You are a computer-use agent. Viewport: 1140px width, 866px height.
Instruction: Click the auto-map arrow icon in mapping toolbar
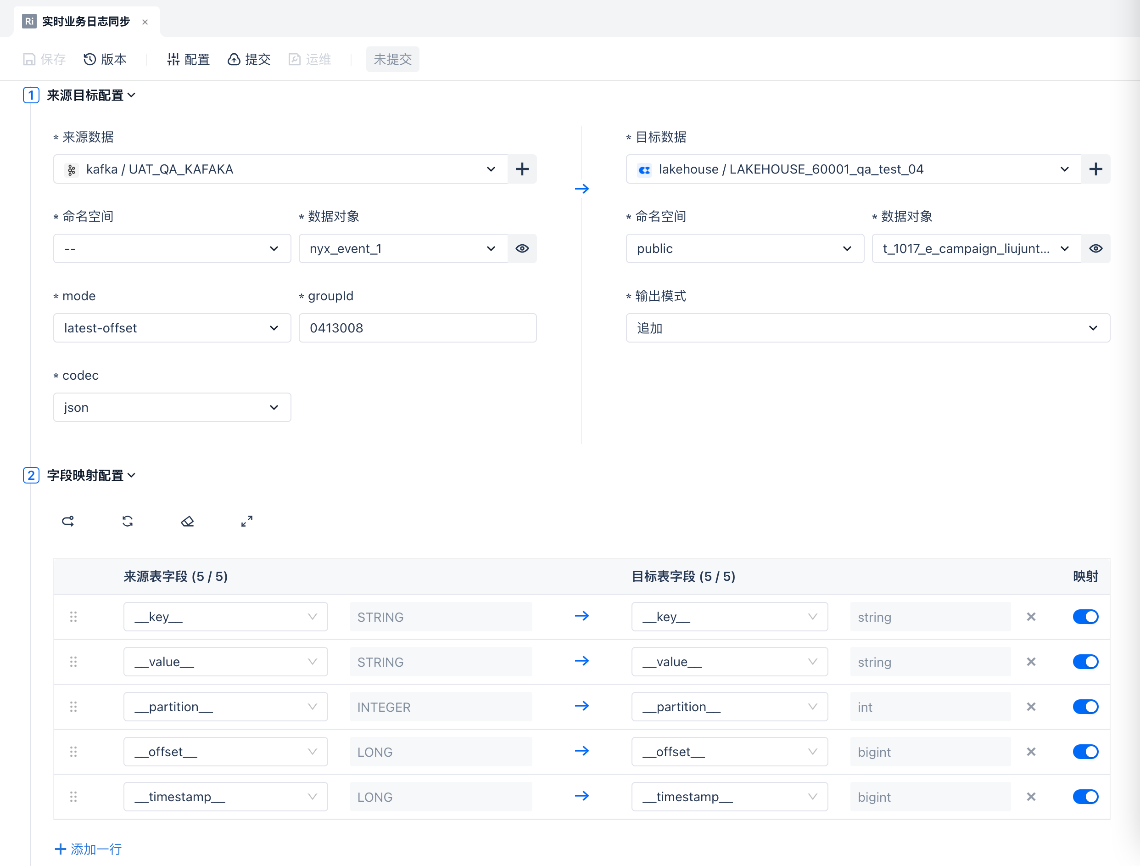(x=68, y=521)
